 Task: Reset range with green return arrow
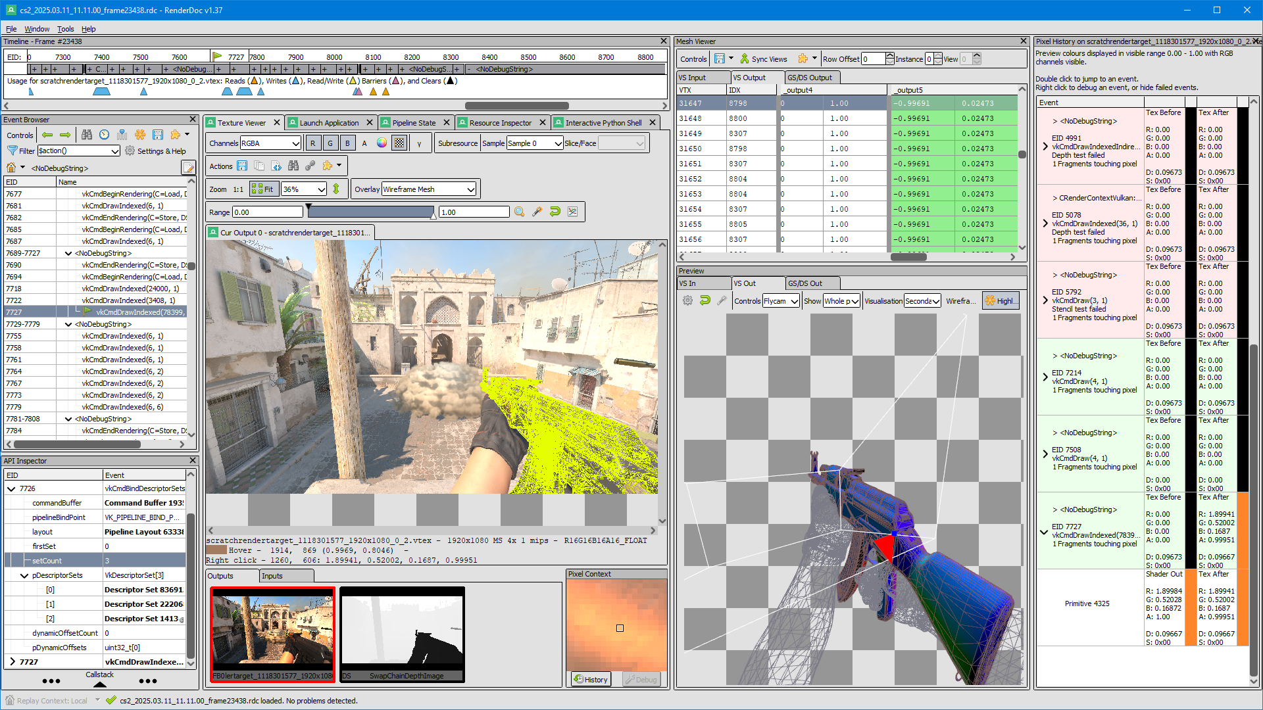[555, 212]
